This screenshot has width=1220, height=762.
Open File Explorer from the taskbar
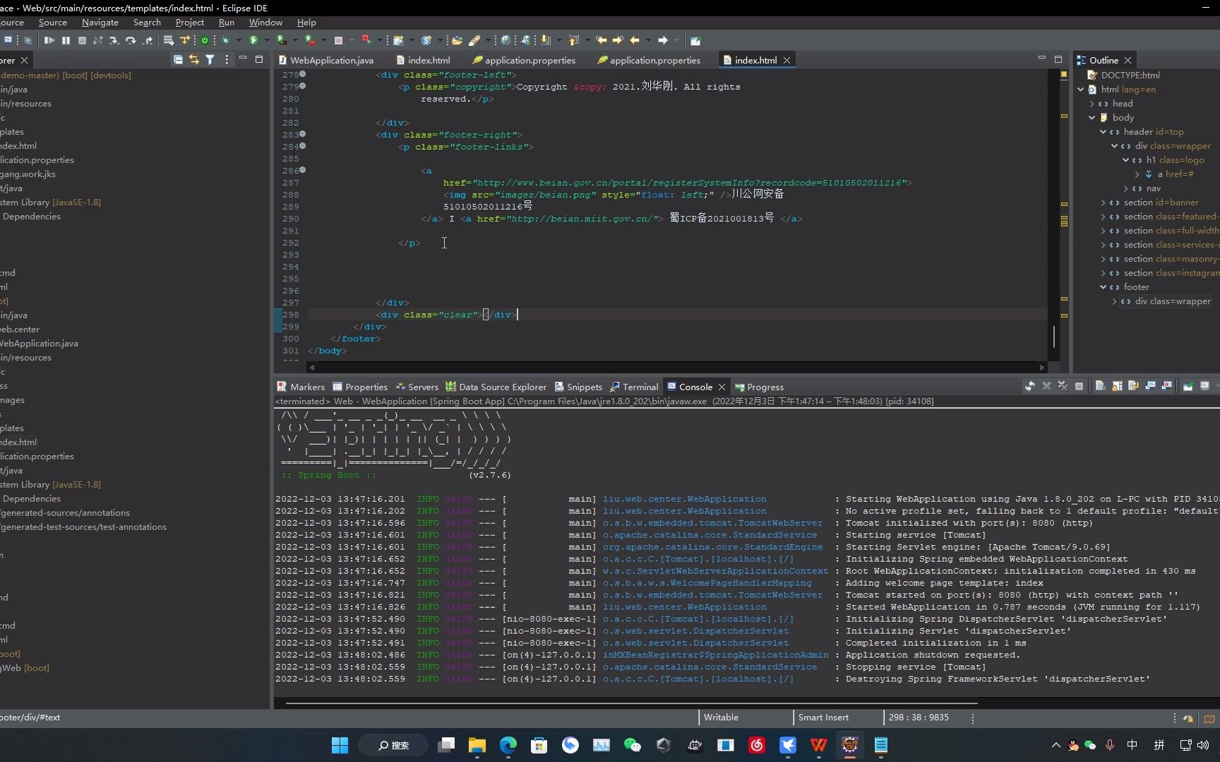[x=477, y=745]
